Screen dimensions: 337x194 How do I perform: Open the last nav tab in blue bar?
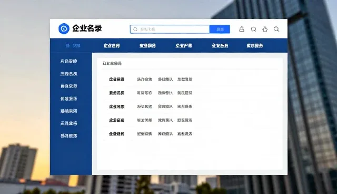(254, 45)
